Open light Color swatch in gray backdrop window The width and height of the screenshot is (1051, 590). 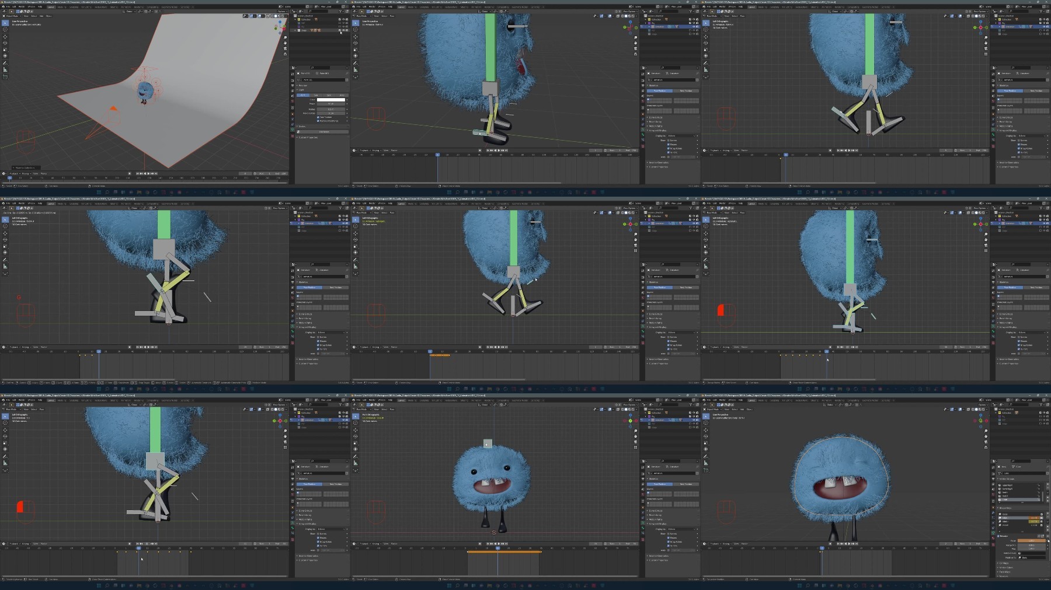point(331,100)
